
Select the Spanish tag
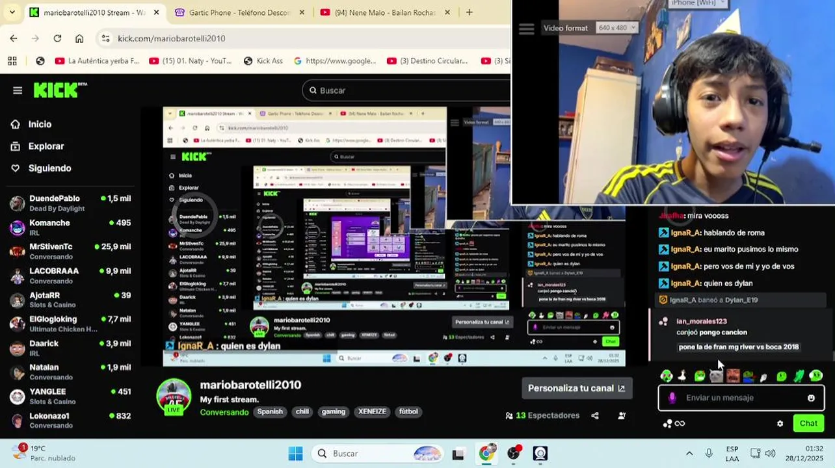click(270, 411)
